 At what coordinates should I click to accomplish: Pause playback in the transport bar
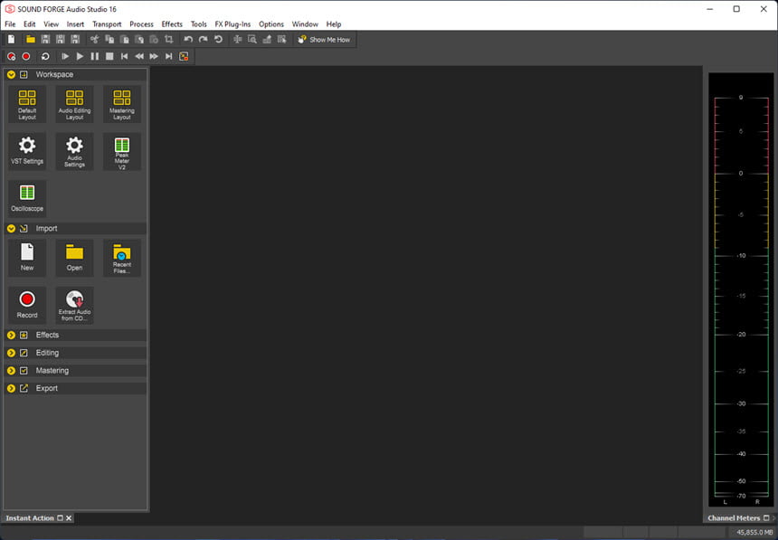[x=95, y=57]
